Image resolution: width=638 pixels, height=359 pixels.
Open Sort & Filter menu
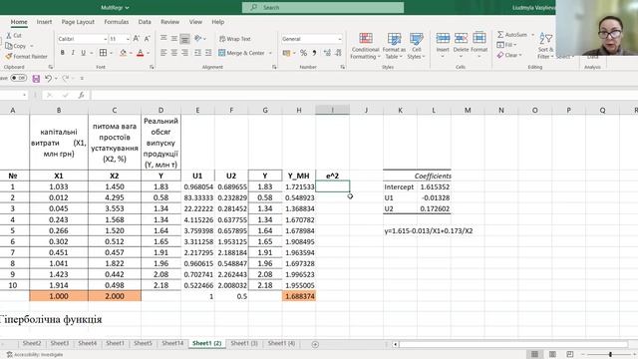click(545, 46)
